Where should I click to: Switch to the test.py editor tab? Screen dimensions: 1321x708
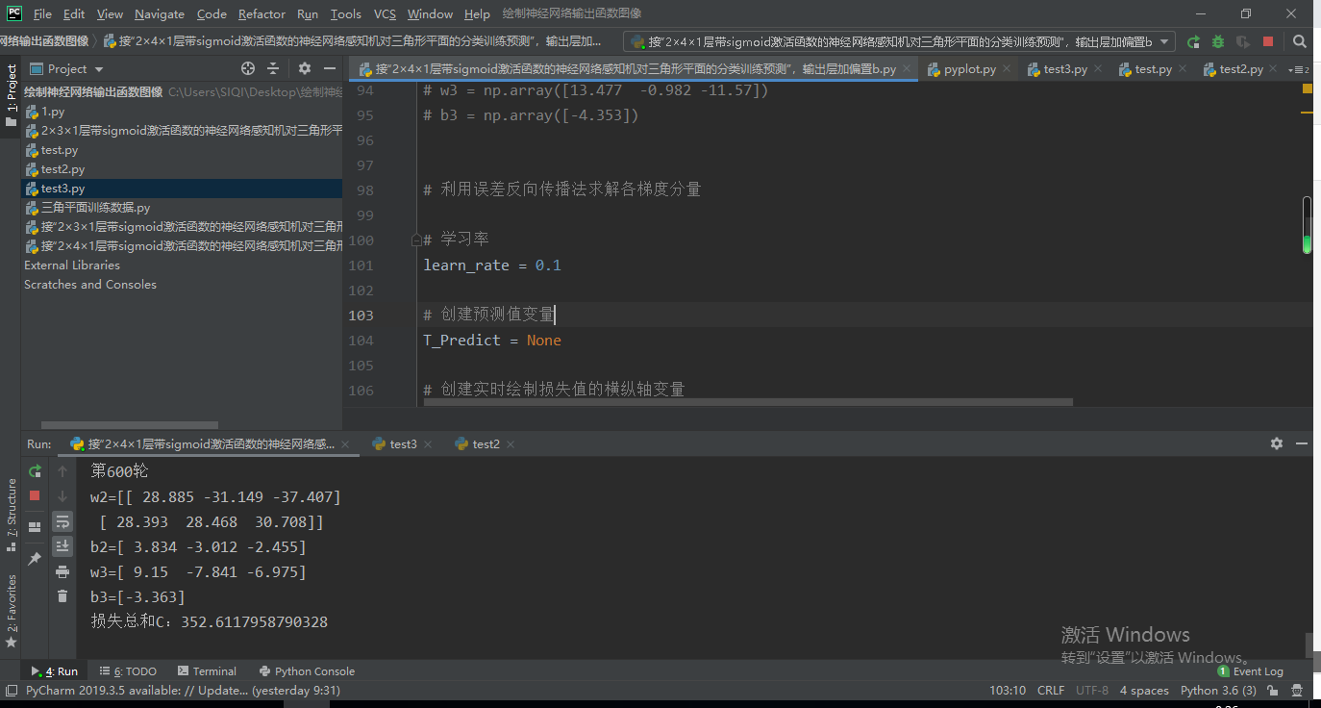point(1152,69)
